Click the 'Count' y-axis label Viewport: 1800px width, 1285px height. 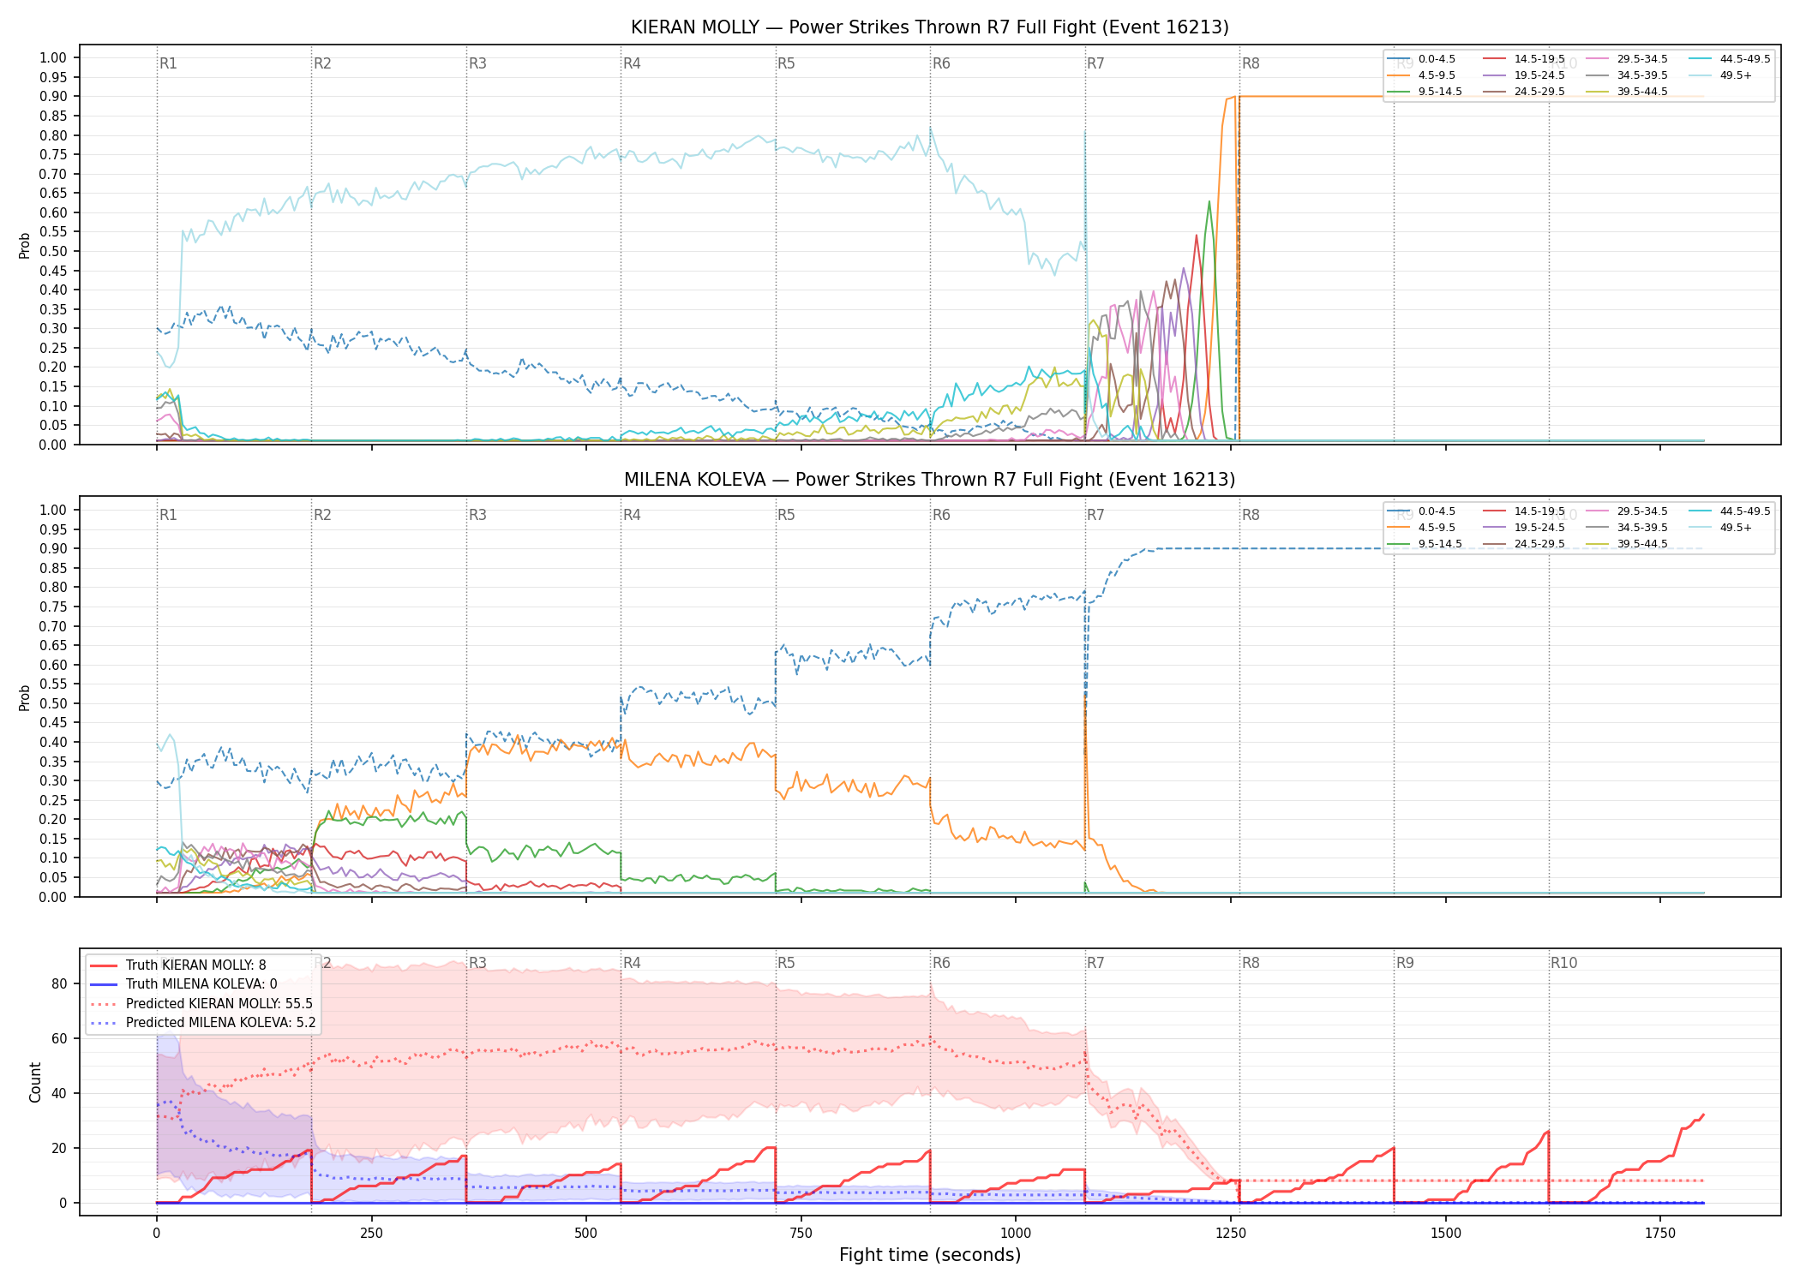(35, 1082)
